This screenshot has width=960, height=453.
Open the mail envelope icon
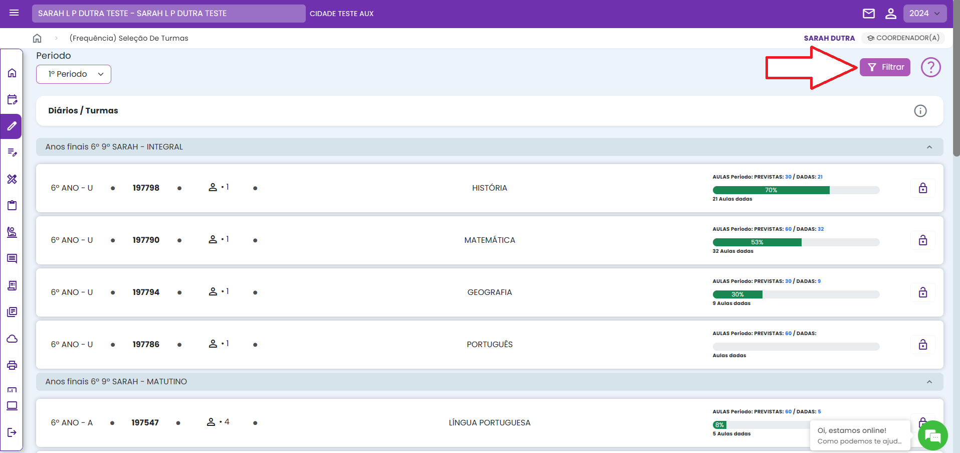click(x=868, y=14)
